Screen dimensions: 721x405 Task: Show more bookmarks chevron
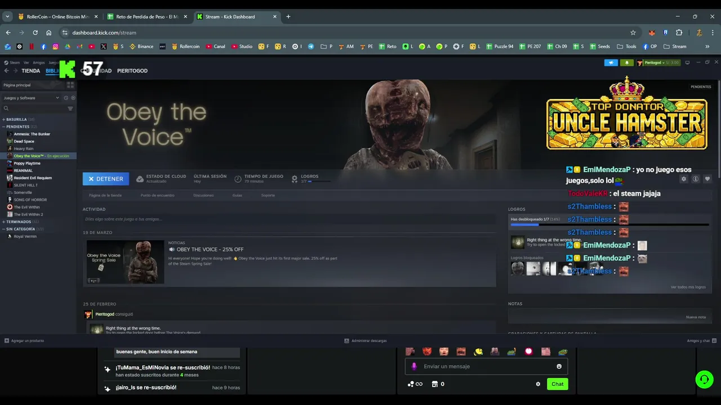coord(707,47)
